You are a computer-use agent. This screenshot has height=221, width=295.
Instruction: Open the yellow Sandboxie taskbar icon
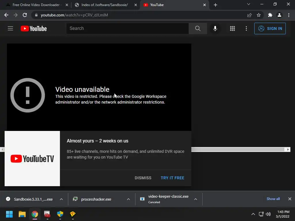tap(73, 214)
